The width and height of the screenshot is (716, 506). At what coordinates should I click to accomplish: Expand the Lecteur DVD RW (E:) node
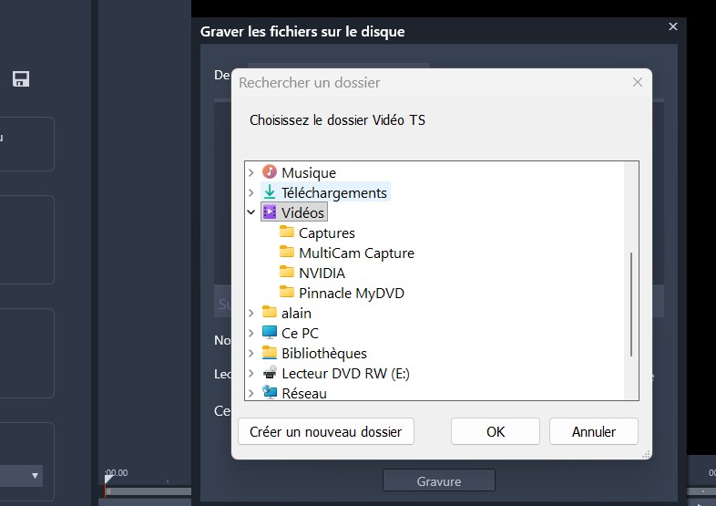(251, 374)
